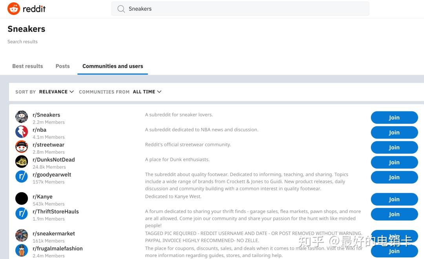This screenshot has height=259, width=424.
Task: Click the r/frugalmalefashion avatar icon
Action: 22,250
